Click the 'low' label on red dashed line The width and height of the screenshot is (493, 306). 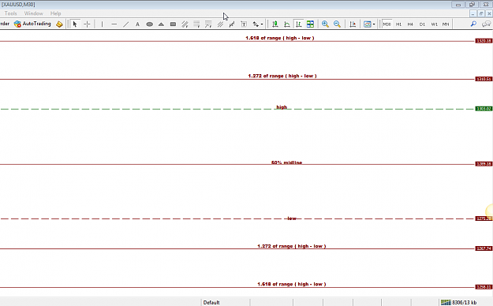tap(292, 218)
